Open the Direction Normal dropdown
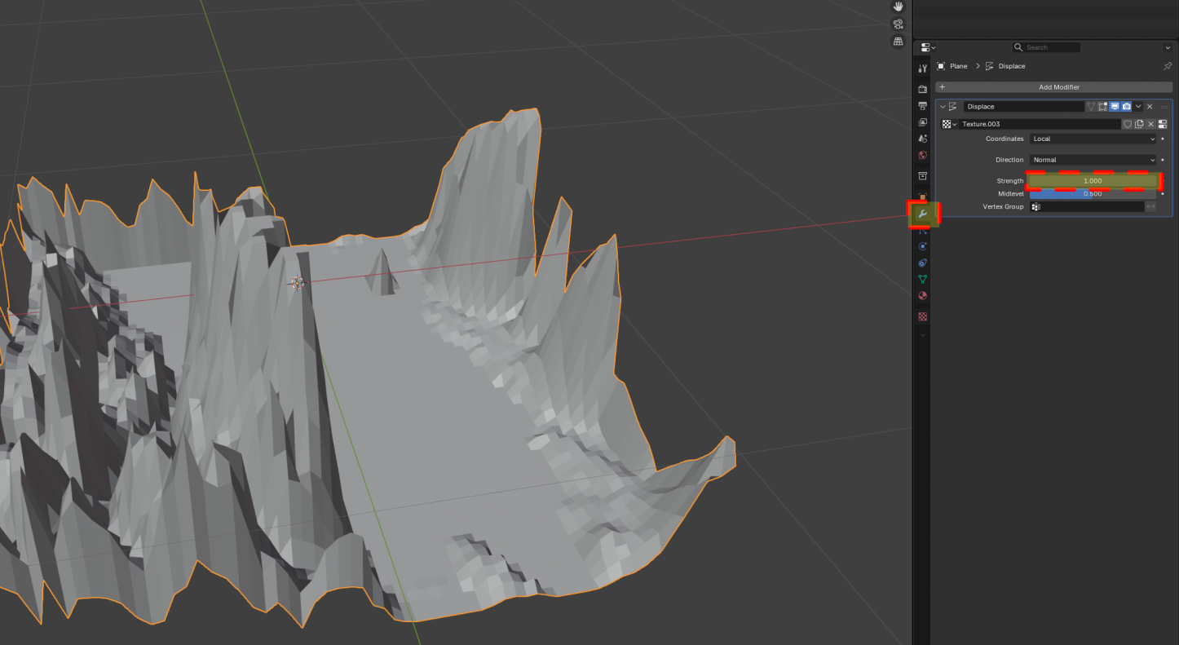The width and height of the screenshot is (1179, 645). point(1093,160)
